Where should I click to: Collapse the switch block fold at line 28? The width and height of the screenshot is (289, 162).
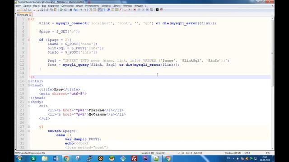coord(29,131)
